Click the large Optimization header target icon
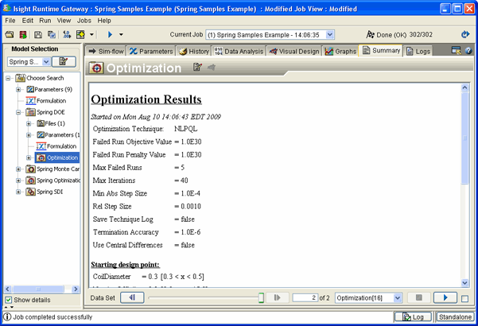The image size is (478, 326). click(x=96, y=68)
